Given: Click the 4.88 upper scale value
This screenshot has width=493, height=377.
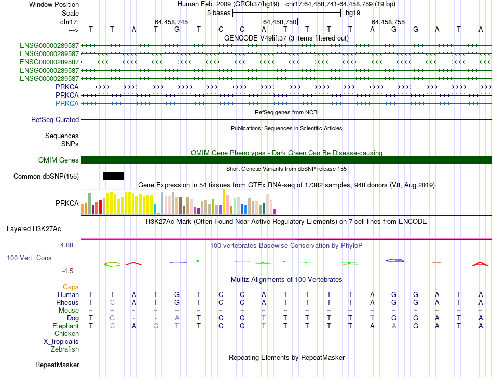Looking at the screenshot, I should (66, 245).
